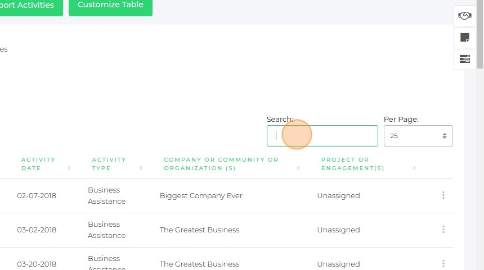
Task: Click the 03-02-2018 date cell
Action: (x=37, y=230)
